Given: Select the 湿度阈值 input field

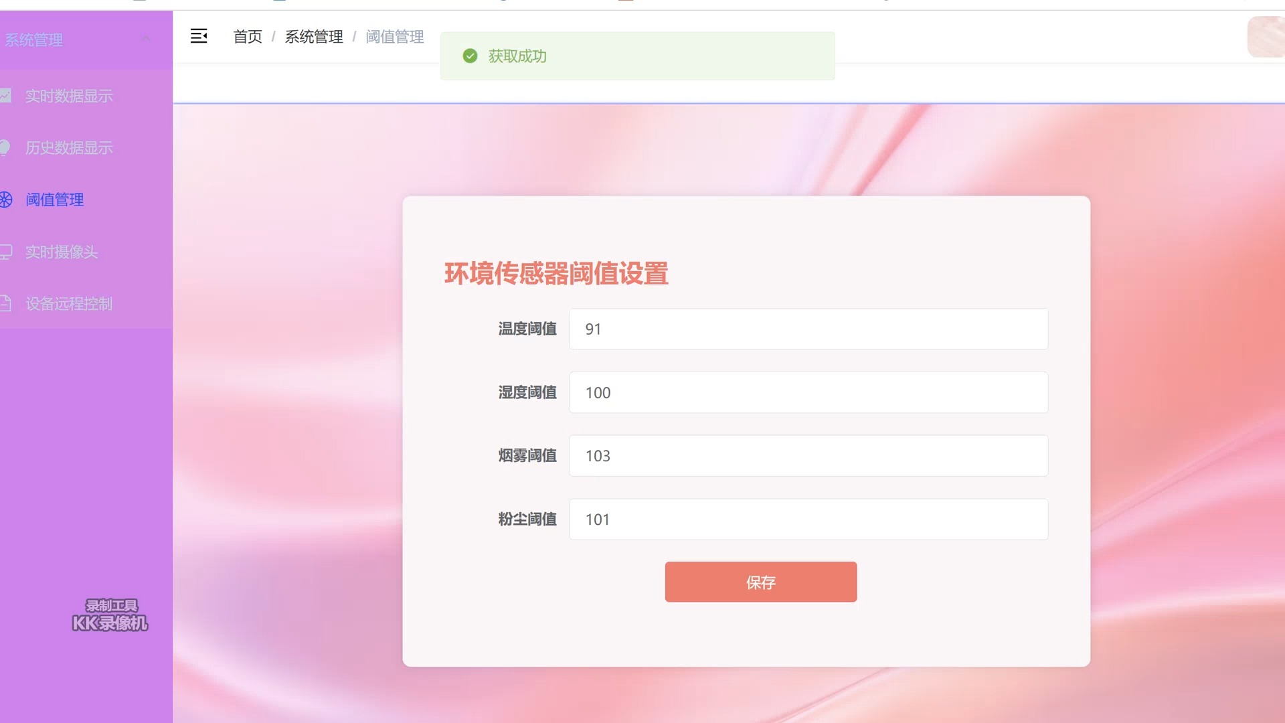Looking at the screenshot, I should (x=808, y=392).
